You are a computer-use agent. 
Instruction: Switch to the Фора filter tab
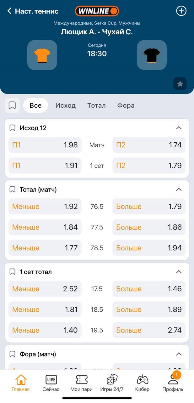[x=126, y=105]
